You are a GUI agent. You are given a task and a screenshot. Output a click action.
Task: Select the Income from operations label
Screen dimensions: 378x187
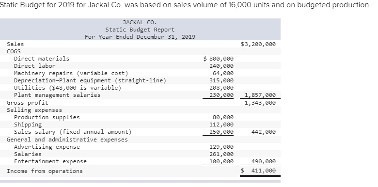tap(45, 171)
